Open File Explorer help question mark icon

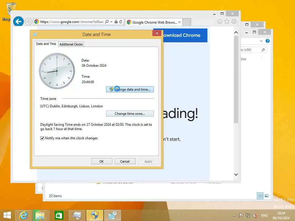point(268,41)
